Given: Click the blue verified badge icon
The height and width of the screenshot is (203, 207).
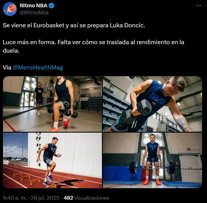Looking at the screenshot, I should coord(52,6).
